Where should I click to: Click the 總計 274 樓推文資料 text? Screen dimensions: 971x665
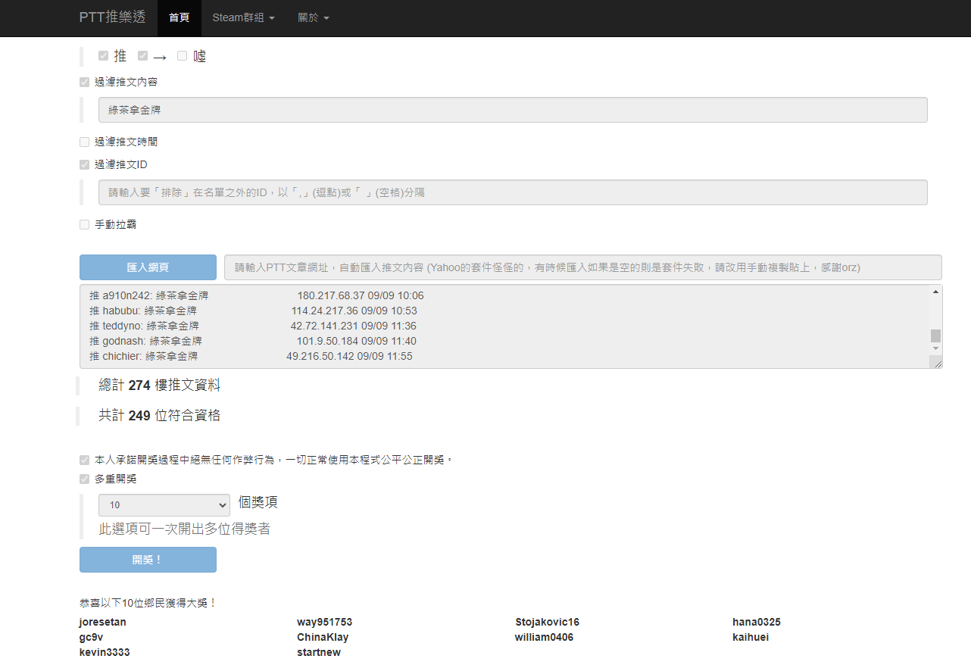160,386
